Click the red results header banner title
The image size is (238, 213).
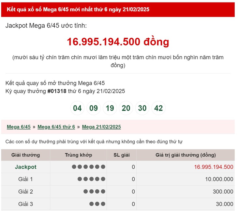[78, 9]
